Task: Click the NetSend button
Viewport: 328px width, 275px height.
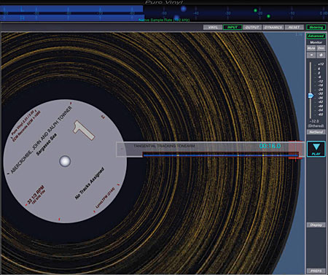Action: tap(316, 132)
